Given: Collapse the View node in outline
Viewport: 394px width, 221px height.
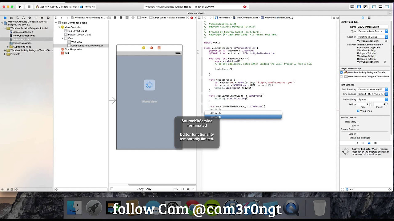Looking at the screenshot, I should 62,38.
